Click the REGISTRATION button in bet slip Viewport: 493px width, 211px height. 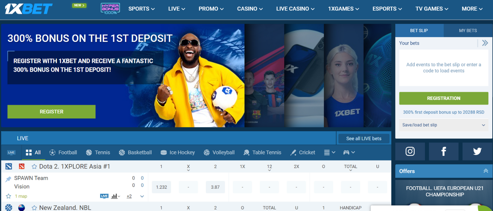point(444,98)
